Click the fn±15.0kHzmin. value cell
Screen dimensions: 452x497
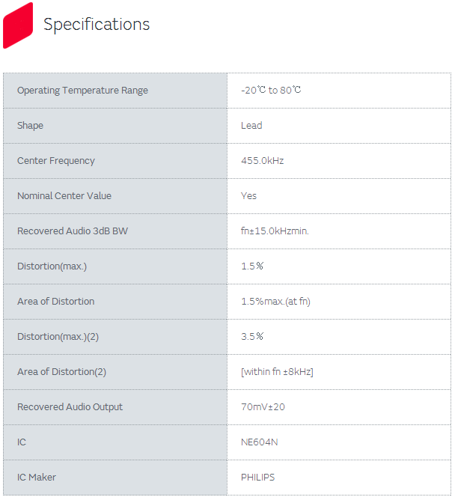275,231
